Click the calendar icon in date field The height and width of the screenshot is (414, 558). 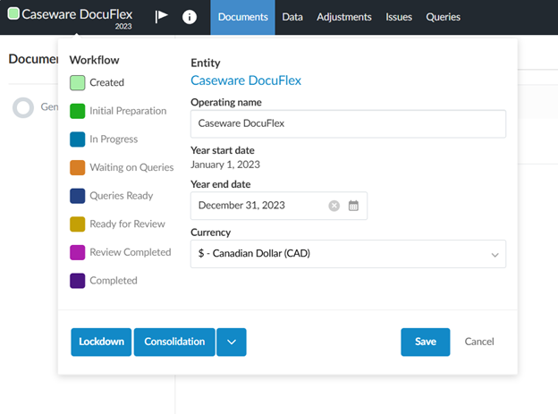(353, 206)
